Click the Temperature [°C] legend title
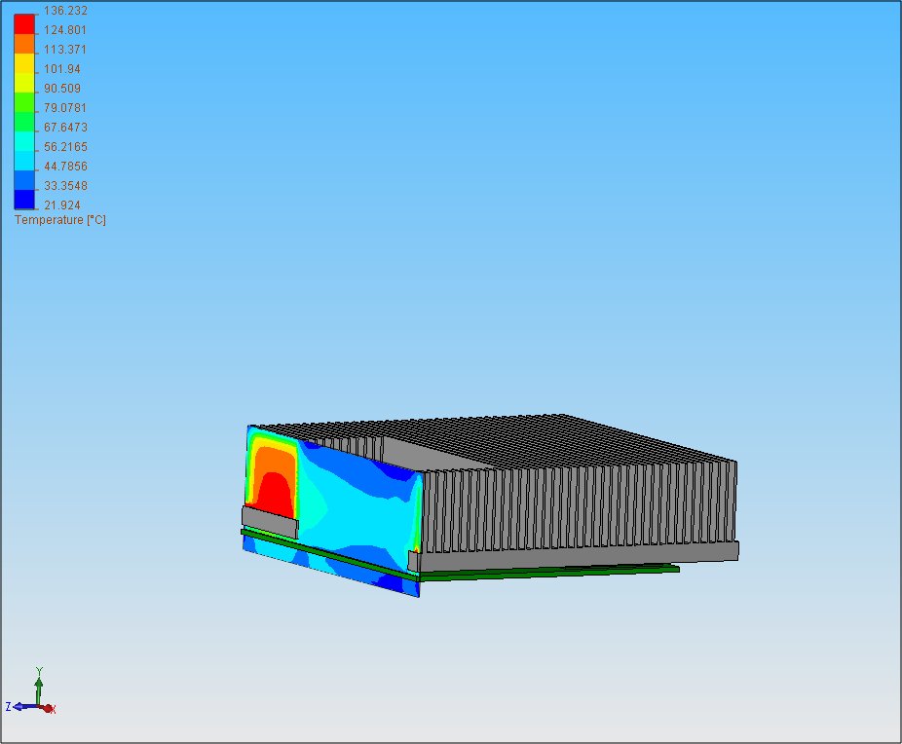 (x=60, y=220)
